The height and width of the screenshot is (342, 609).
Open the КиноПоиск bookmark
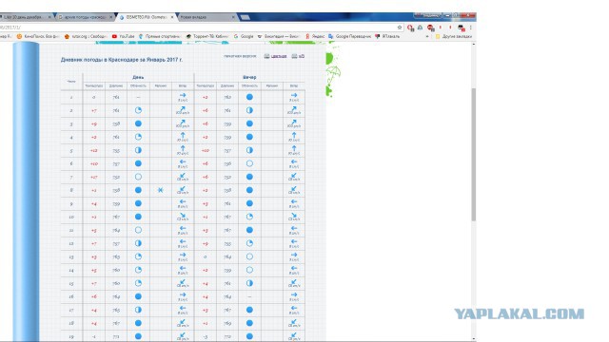(38, 36)
